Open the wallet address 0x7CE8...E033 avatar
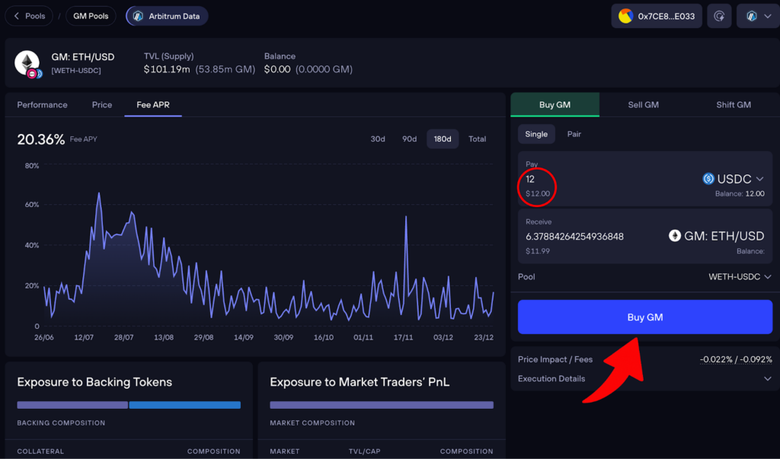Screen dimensions: 780x459 (625, 16)
